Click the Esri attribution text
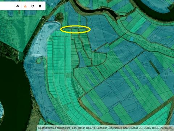 tap(74, 128)
